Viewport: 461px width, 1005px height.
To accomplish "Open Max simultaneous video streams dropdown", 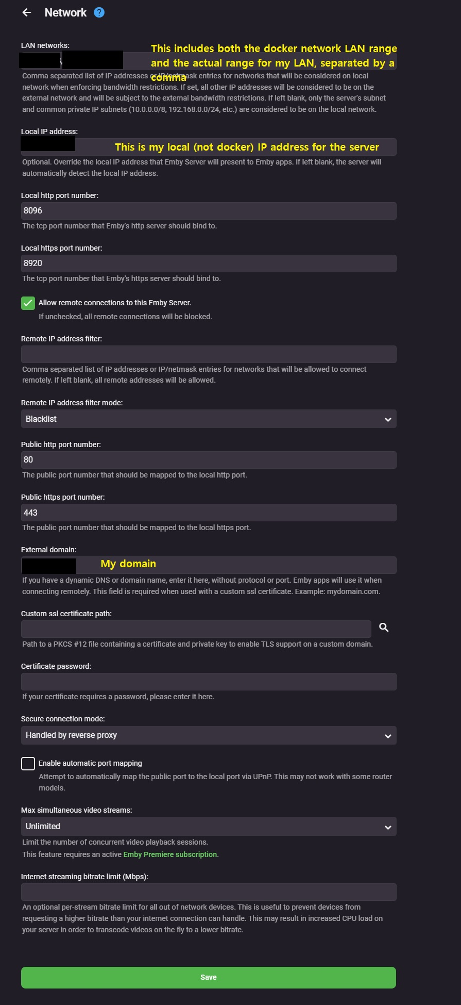I will click(x=209, y=827).
